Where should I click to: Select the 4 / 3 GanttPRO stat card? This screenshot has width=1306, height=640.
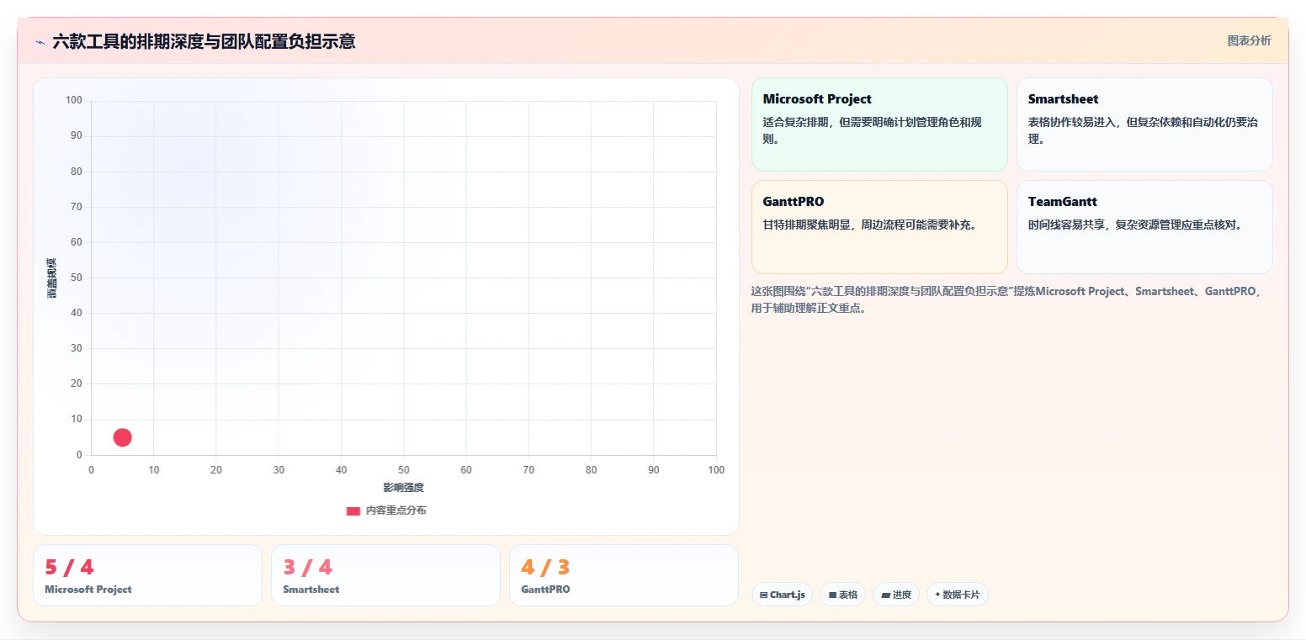pyautogui.click(x=624, y=575)
